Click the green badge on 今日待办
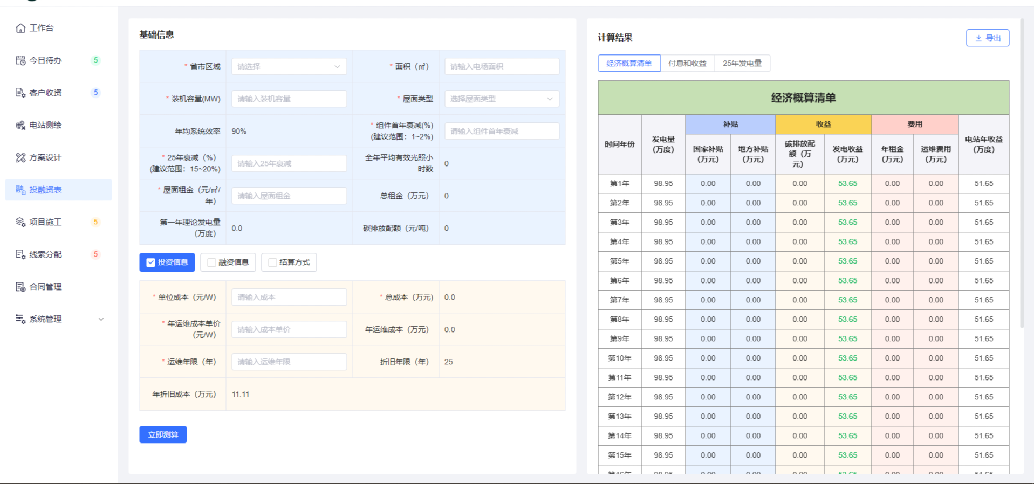This screenshot has height=484, width=1034. point(95,60)
